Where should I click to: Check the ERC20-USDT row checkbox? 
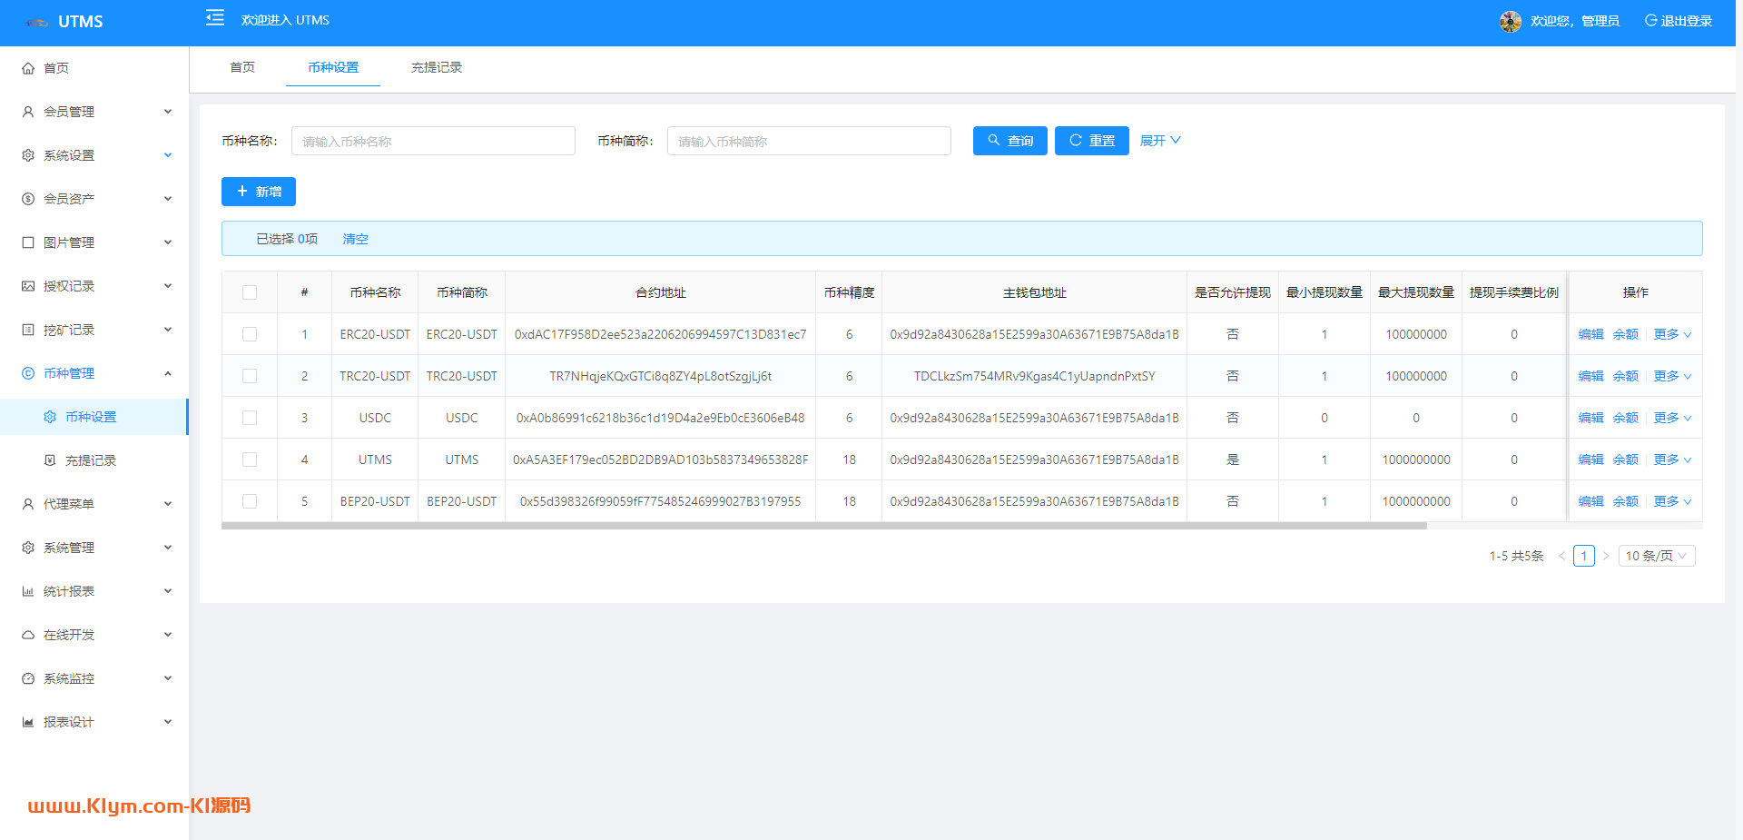[x=250, y=334]
